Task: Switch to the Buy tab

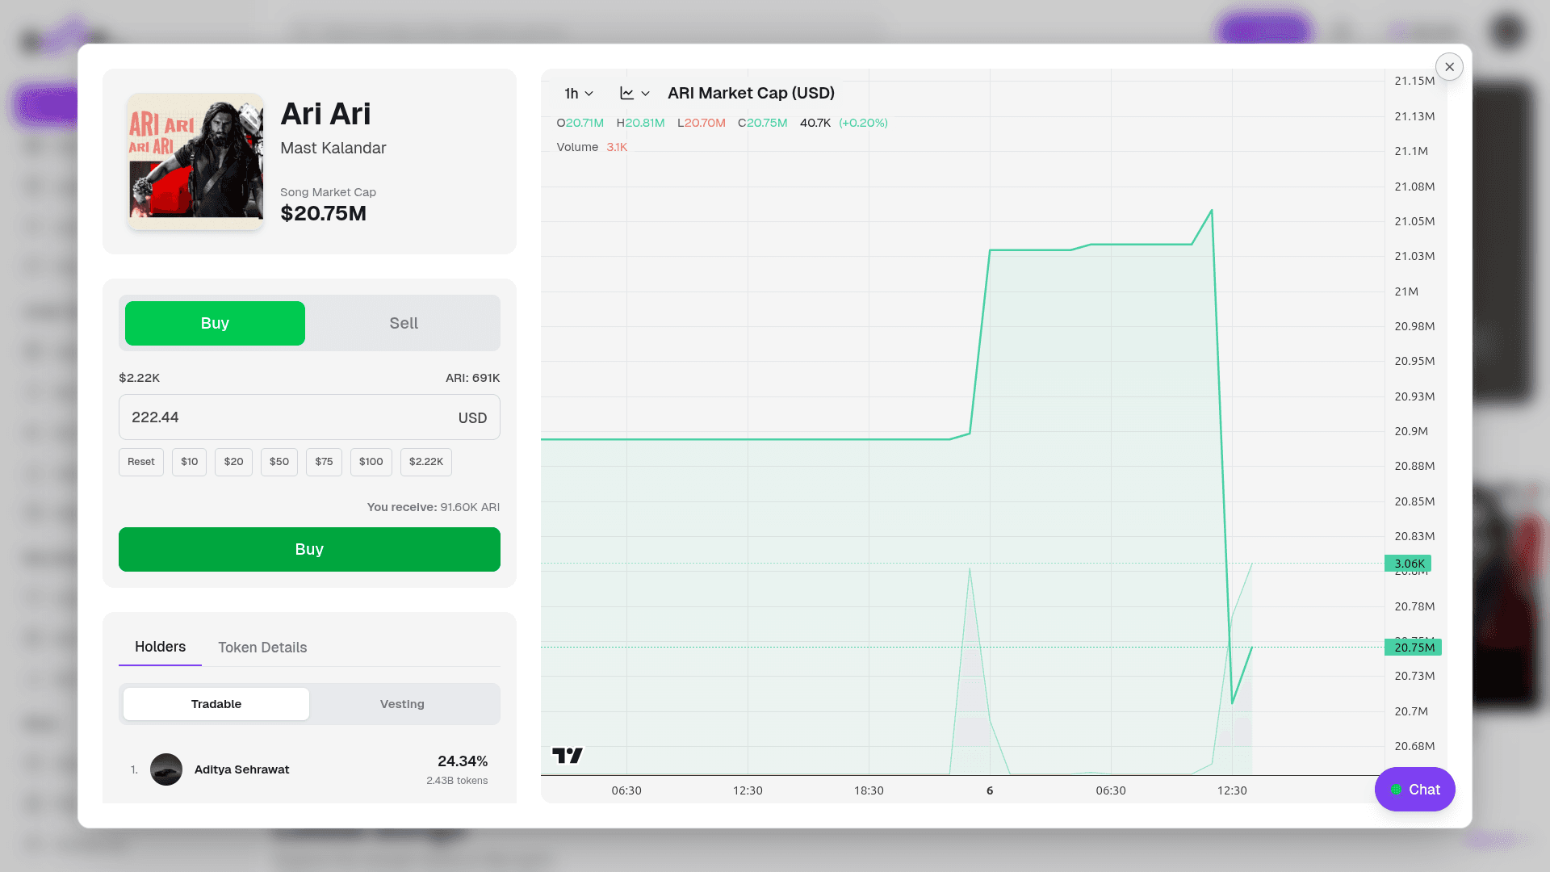Action: (x=215, y=323)
